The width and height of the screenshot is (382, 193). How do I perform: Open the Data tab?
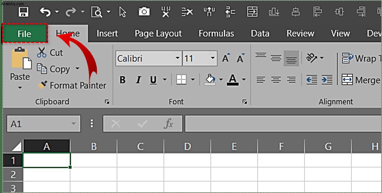pos(260,34)
